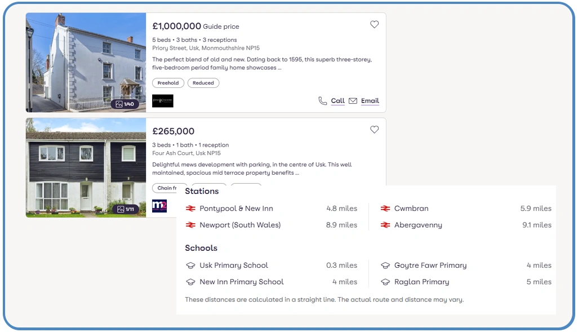The height and width of the screenshot is (332, 578).
Task: Save the £1,000,000 Priory Street listing with heart
Action: click(x=374, y=24)
